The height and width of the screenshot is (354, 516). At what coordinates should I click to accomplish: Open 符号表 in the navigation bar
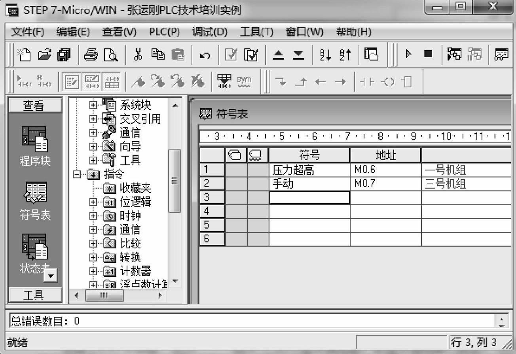pos(35,201)
